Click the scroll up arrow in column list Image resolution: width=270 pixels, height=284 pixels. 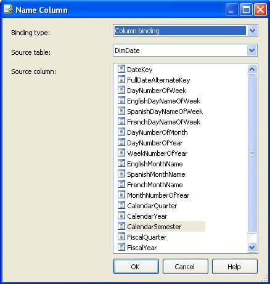252,69
